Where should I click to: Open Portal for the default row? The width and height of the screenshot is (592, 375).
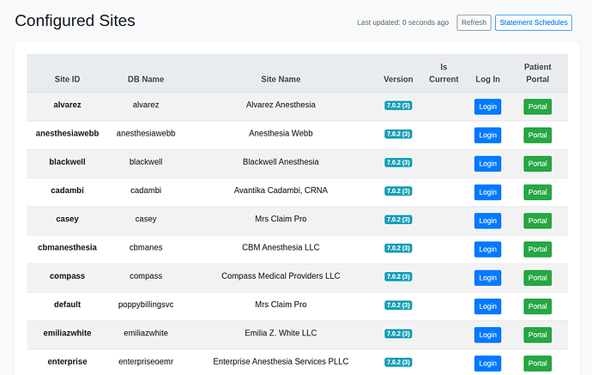(x=538, y=306)
